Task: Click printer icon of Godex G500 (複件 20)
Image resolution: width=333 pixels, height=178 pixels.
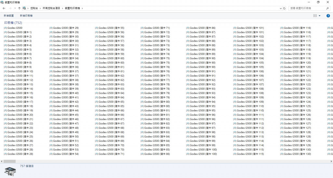Action: [x=5, y=115]
